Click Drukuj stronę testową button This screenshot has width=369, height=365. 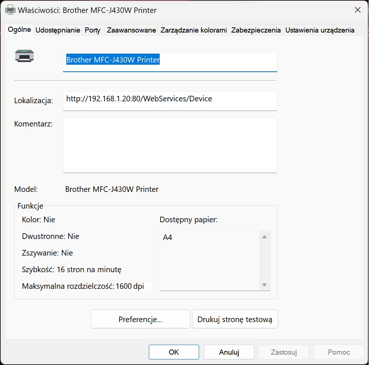pos(235,319)
